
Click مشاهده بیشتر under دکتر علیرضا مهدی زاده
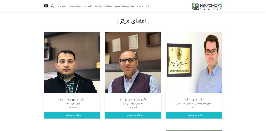133,115
